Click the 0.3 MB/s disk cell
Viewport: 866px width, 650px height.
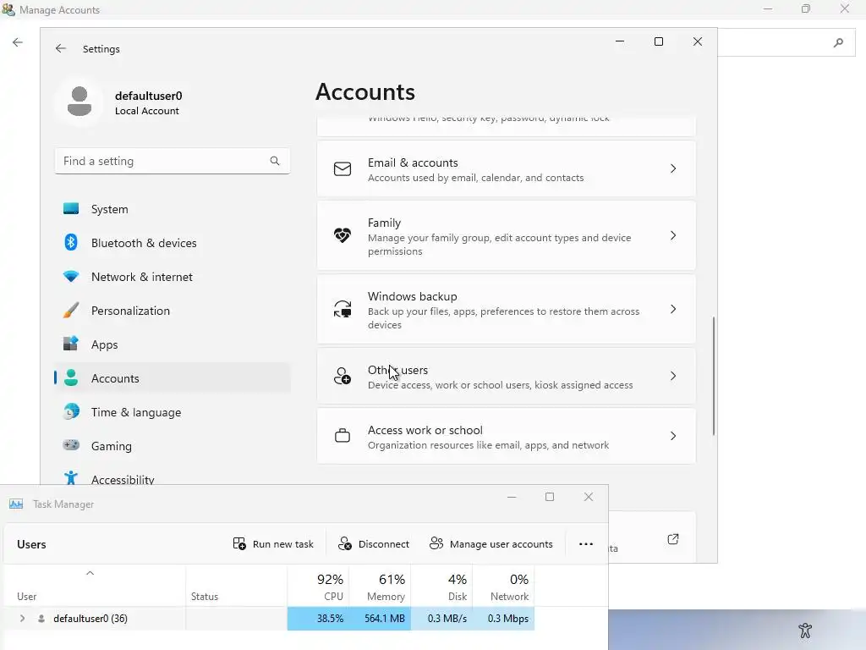pyautogui.click(x=441, y=619)
